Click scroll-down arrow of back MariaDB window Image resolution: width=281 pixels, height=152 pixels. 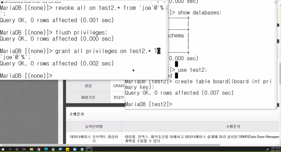click(x=275, y=108)
